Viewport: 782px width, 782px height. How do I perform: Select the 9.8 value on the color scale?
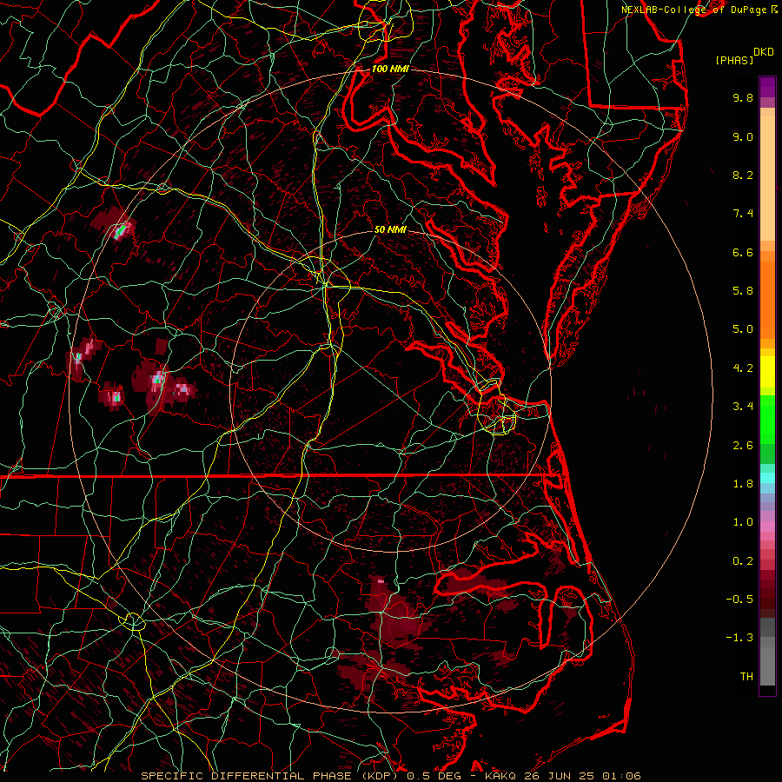[743, 97]
